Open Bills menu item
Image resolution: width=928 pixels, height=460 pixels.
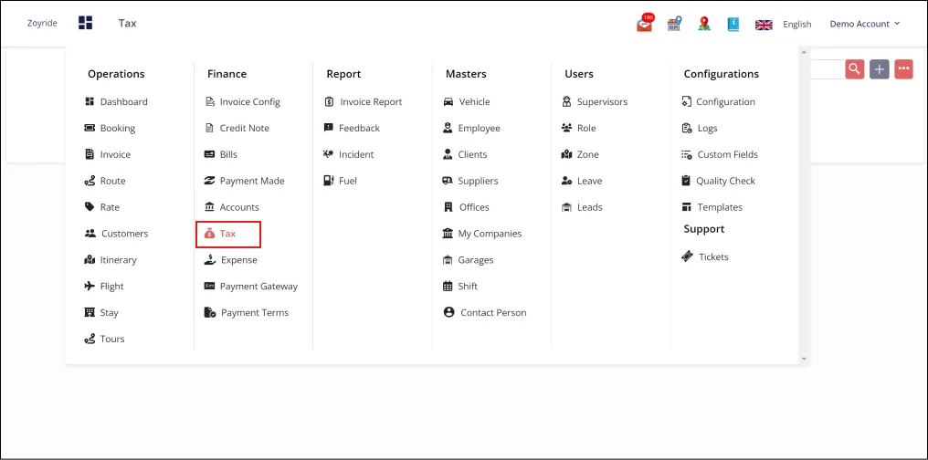[x=221, y=154]
